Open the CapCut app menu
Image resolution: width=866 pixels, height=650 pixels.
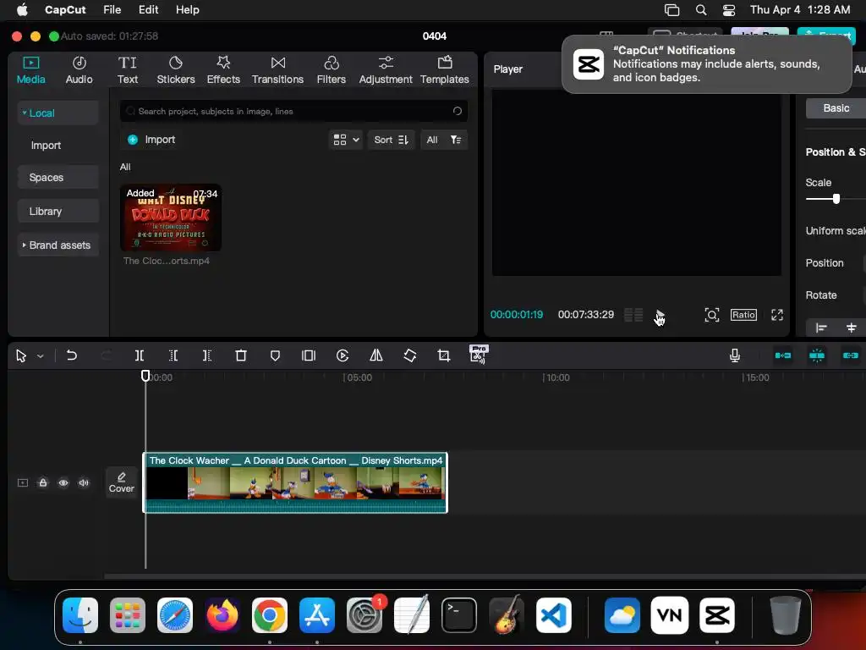coord(65,10)
